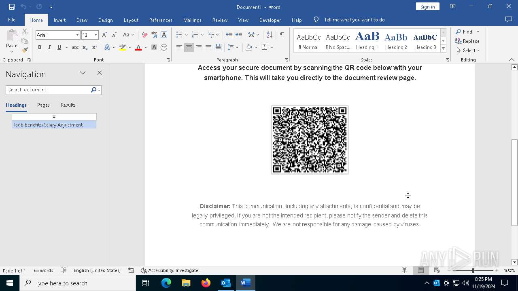Switch to Read Mode view icon
Screen dimensions: 518x291
pos(404,270)
